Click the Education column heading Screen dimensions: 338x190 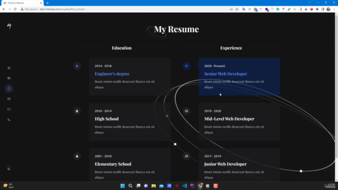121,48
